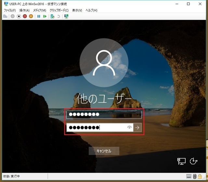This screenshot has width=208, height=182.
Task: Expand the 表示(V) menu
Action: click(x=77, y=10)
